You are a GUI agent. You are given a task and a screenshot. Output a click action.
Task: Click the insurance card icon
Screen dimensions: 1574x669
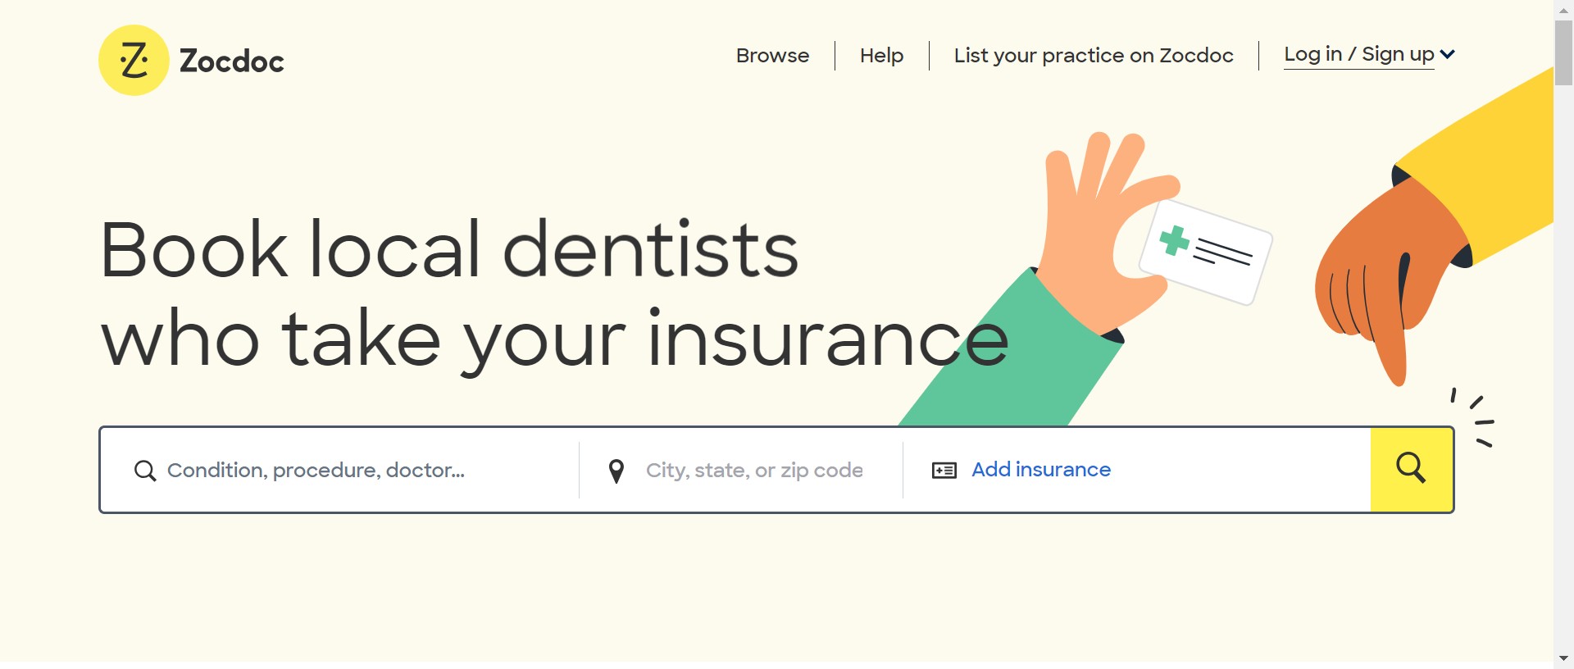pyautogui.click(x=944, y=471)
